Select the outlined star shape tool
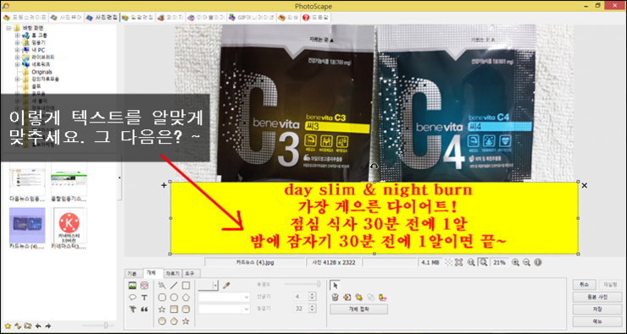 click(162, 309)
